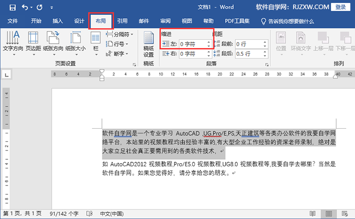Click the 告诉我你想要做什么 search box
Screen dimensions: 355x219
pyautogui.click(x=288, y=21)
